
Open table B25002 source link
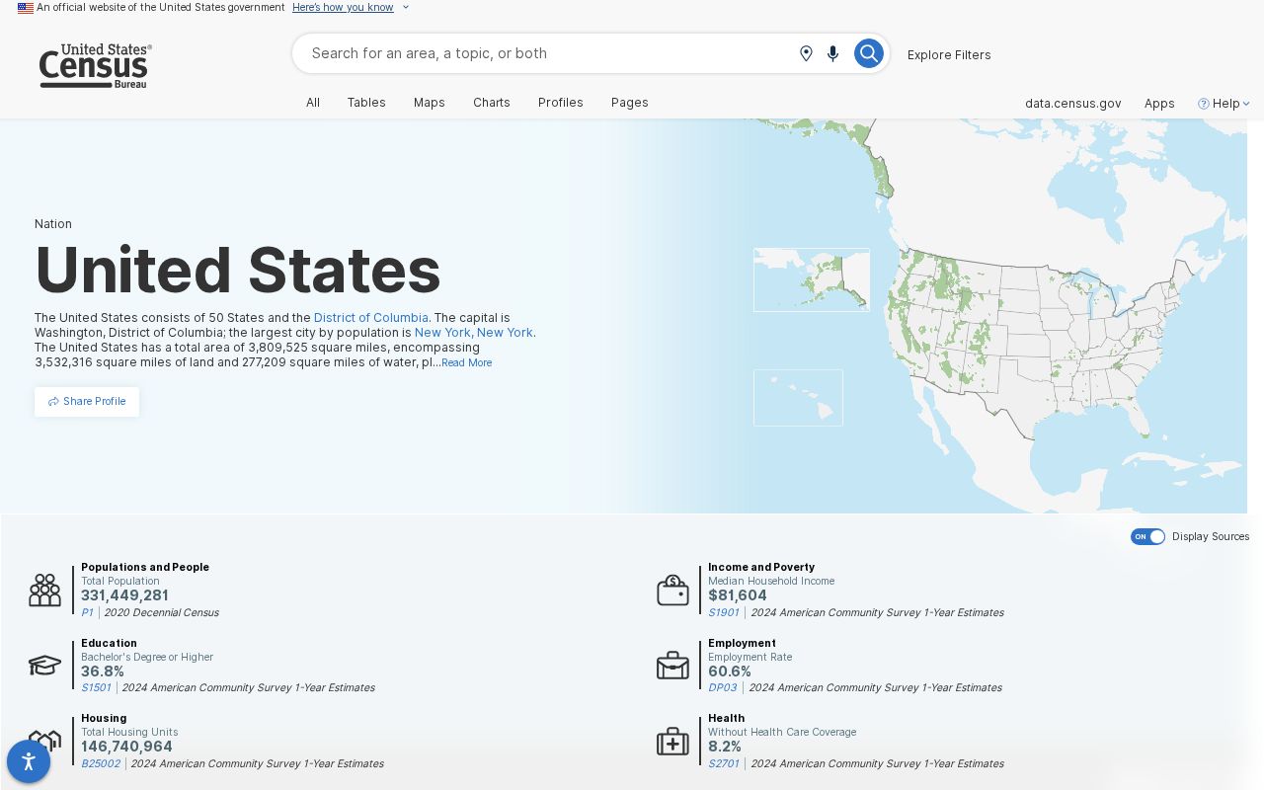coord(101,763)
